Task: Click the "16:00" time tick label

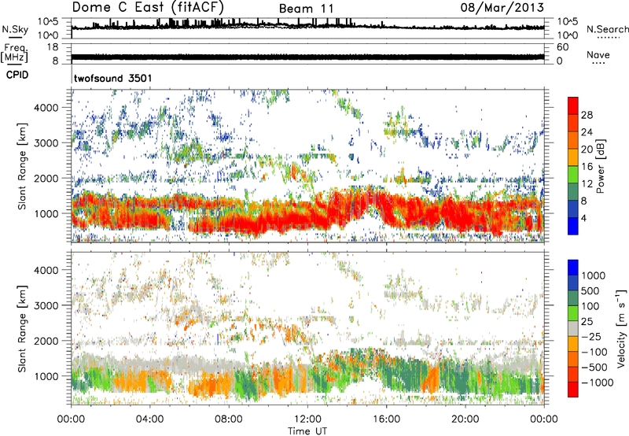Action: click(386, 419)
